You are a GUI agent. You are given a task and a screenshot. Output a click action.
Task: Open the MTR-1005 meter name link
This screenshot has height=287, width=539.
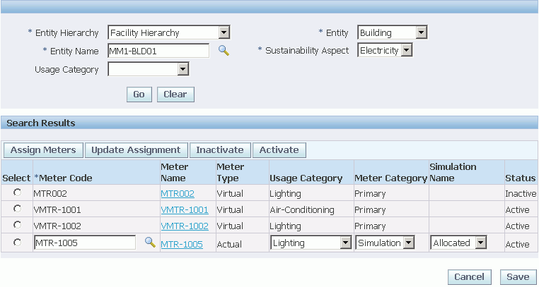[182, 245]
